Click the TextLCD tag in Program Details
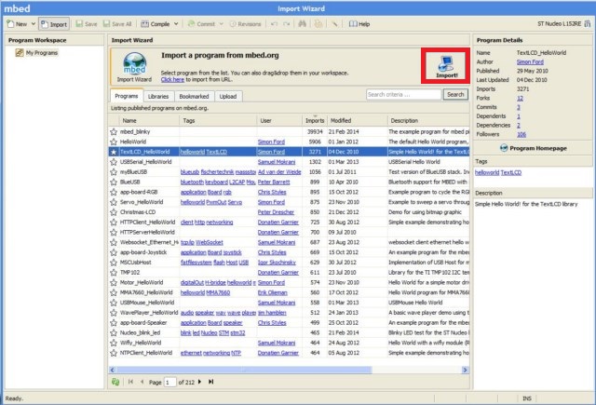Viewport: 596px width, 405px height. pyautogui.click(x=511, y=172)
